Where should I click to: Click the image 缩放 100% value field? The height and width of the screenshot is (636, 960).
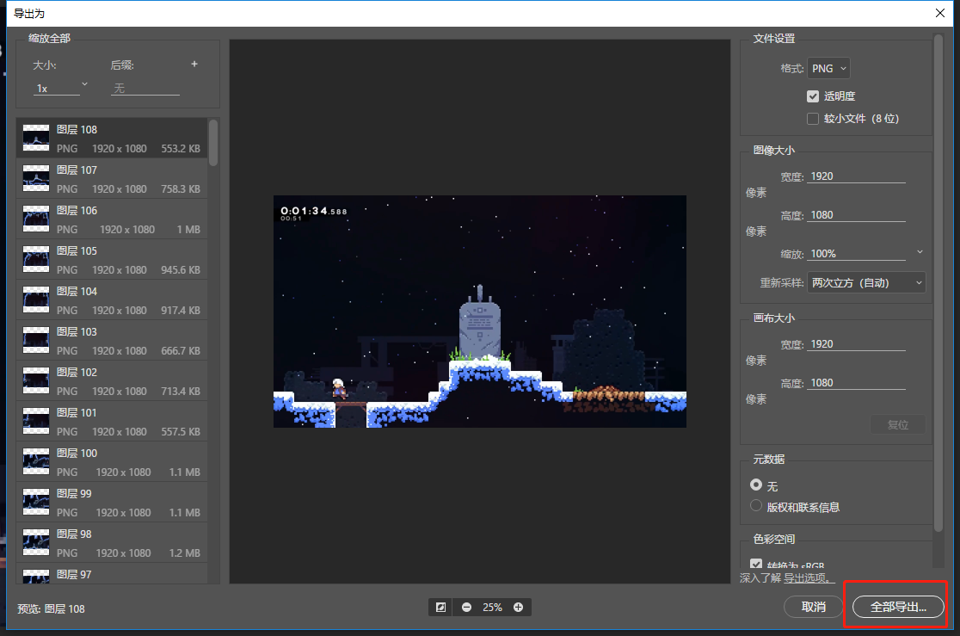pyautogui.click(x=856, y=254)
